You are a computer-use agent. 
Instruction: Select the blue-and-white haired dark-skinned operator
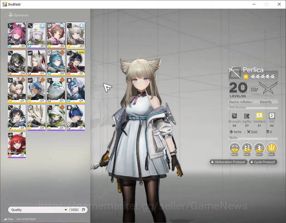36,90
